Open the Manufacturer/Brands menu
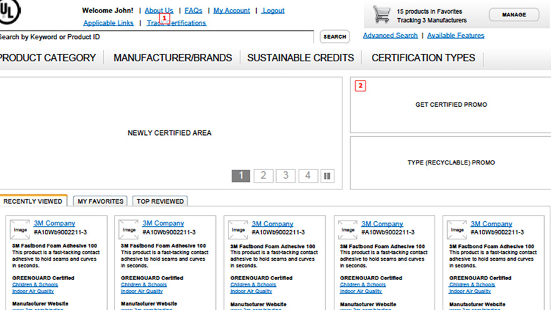The height and width of the screenshot is (310, 551). (172, 58)
